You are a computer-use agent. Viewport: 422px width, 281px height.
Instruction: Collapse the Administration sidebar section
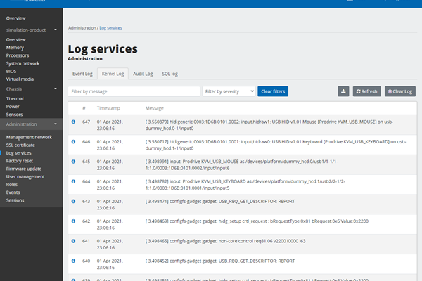[x=32, y=124]
